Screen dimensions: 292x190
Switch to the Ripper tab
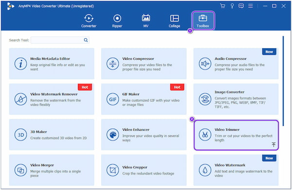(x=117, y=21)
